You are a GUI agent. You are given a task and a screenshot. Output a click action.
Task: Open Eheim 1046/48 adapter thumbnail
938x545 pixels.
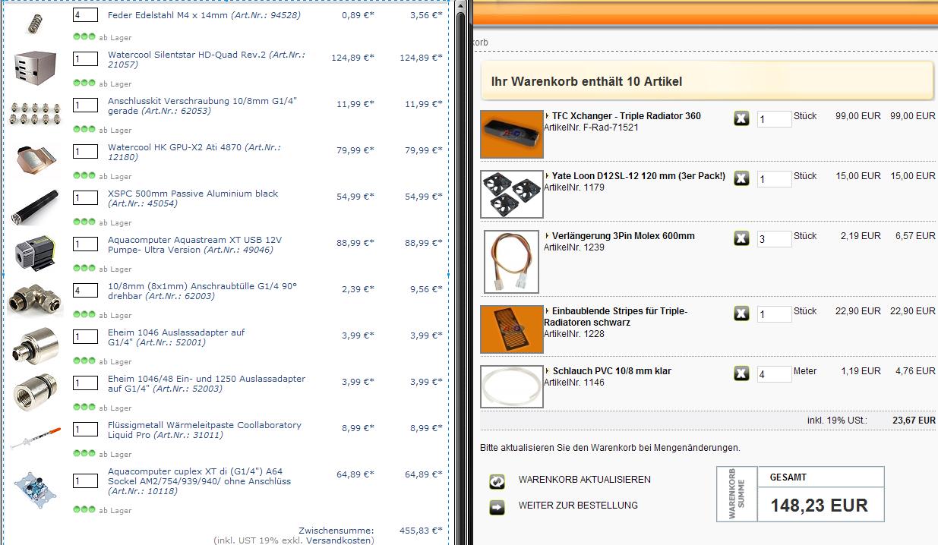coord(35,392)
